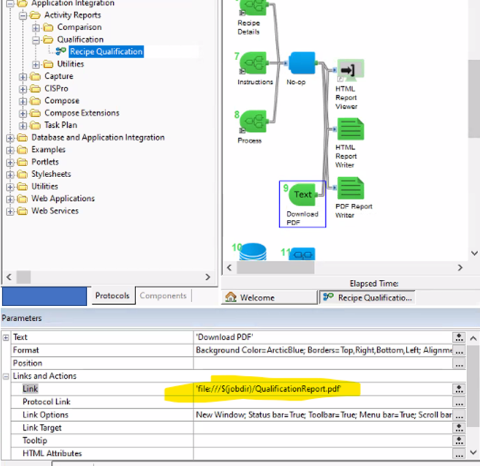
Task: Open the Recipe Qualification protocol
Action: point(106,52)
